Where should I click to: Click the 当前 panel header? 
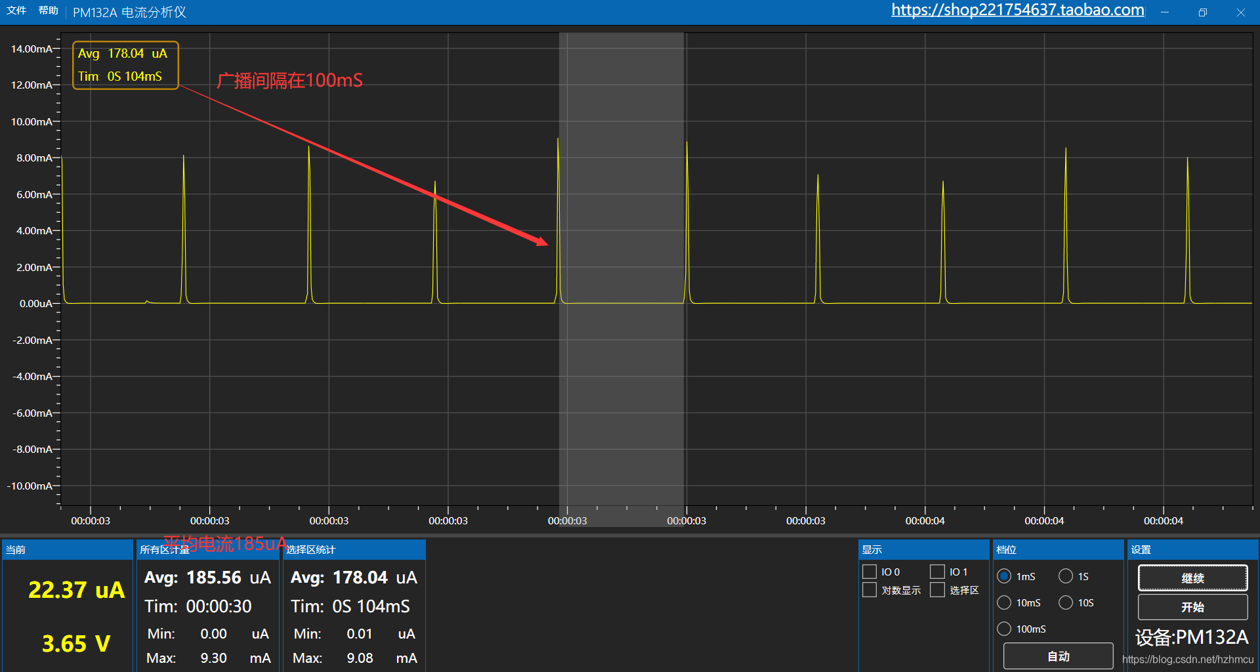point(68,549)
